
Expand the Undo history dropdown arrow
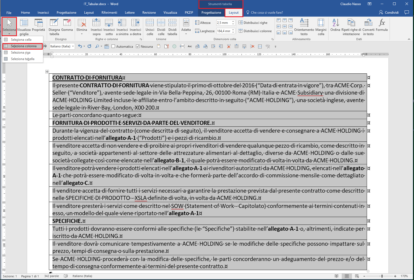(x=84, y=46)
